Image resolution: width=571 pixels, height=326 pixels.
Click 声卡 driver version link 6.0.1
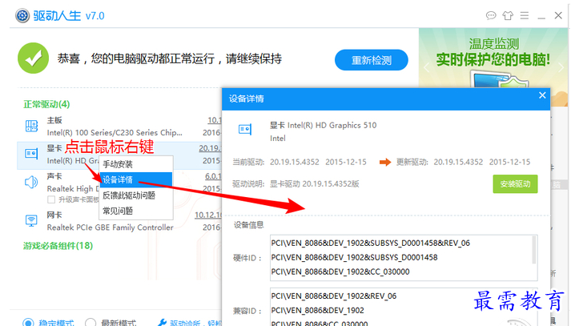213,176
